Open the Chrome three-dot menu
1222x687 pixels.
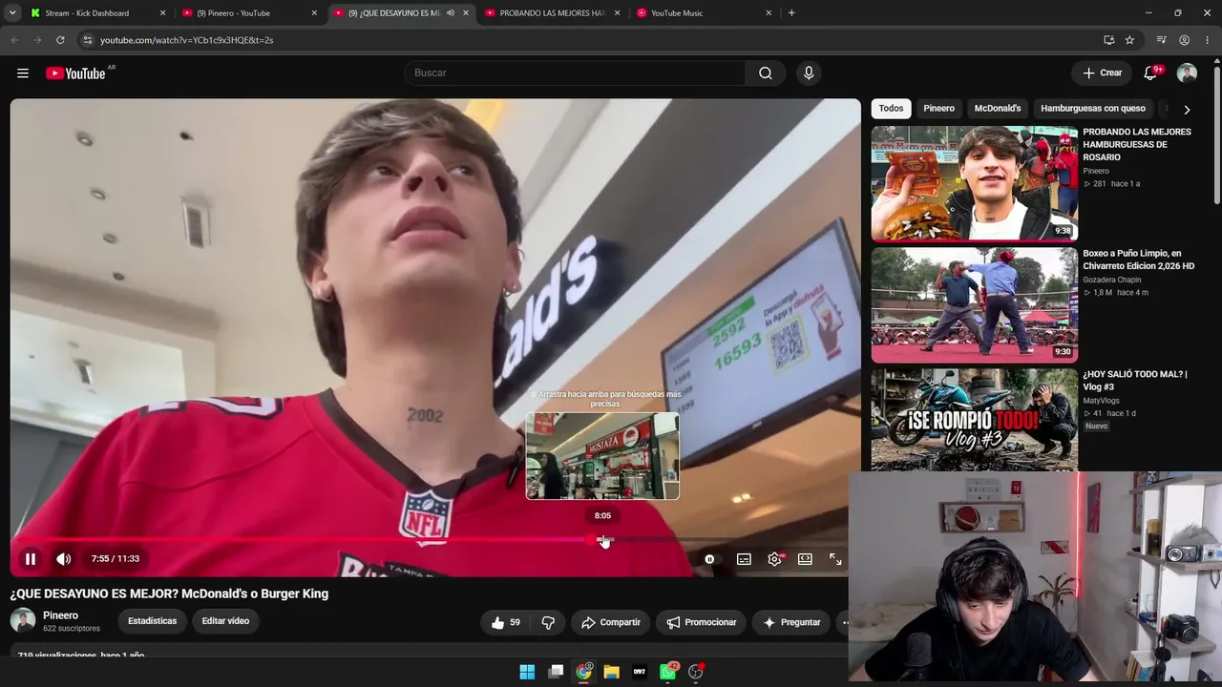[x=1208, y=40]
